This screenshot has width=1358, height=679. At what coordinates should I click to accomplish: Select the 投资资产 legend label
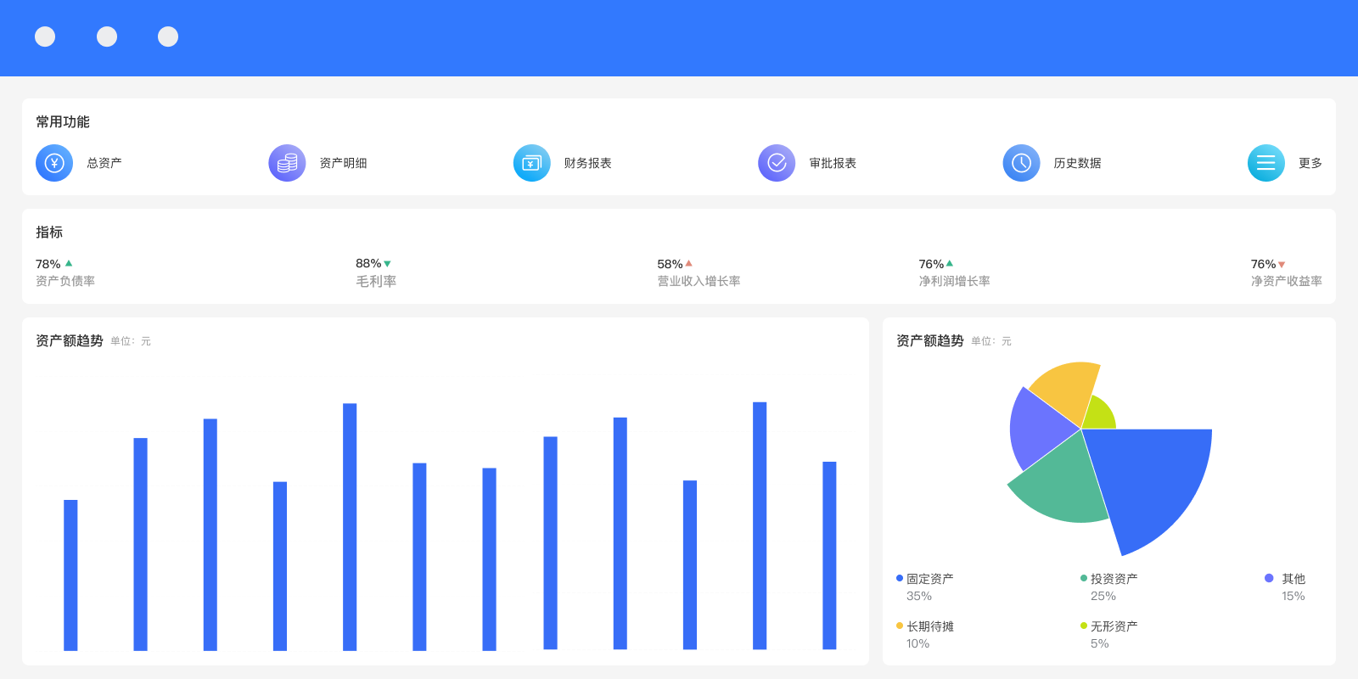point(1114,579)
